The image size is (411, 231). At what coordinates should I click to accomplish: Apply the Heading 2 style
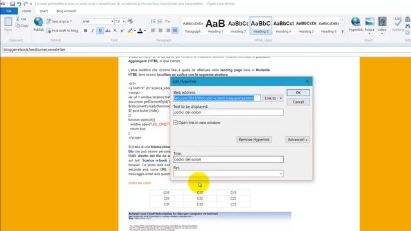coord(238,26)
